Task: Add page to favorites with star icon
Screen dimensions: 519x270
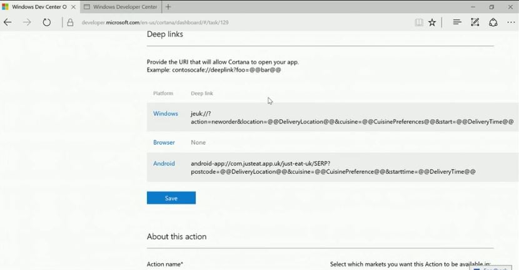Action: pos(432,22)
